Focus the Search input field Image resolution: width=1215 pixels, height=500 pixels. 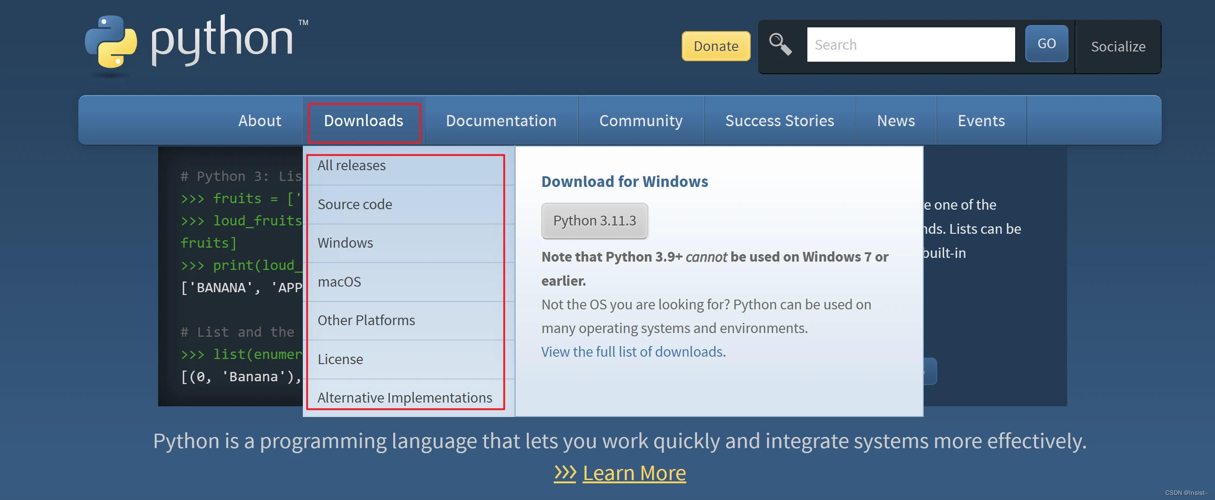point(910,45)
